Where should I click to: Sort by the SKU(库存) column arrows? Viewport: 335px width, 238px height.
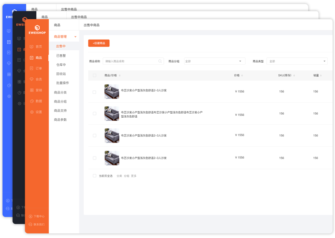click(x=294, y=75)
